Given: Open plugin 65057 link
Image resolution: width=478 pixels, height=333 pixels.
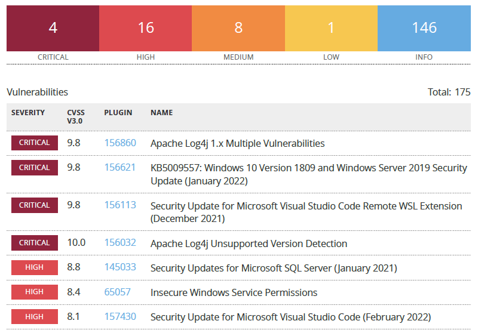Looking at the screenshot, I should [x=117, y=292].
